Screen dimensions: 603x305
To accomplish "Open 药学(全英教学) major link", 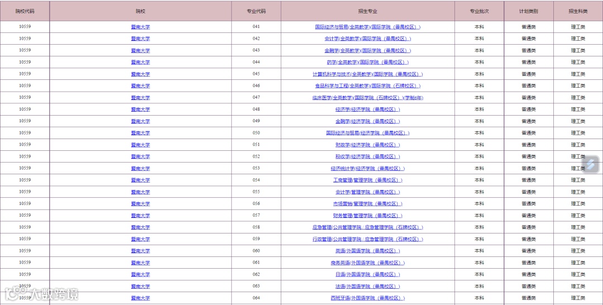I will (367, 63).
